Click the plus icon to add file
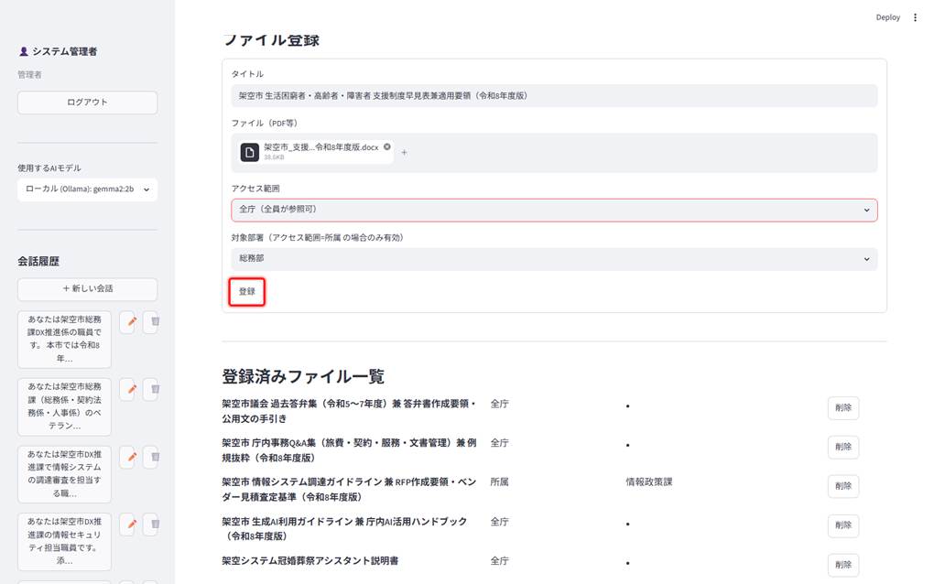Viewport: 934px width, 584px height. [404, 153]
